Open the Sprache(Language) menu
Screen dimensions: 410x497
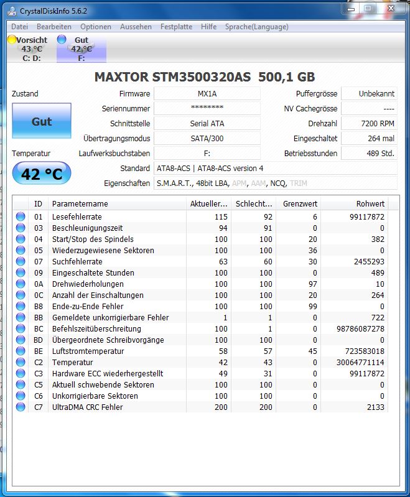[x=256, y=27]
